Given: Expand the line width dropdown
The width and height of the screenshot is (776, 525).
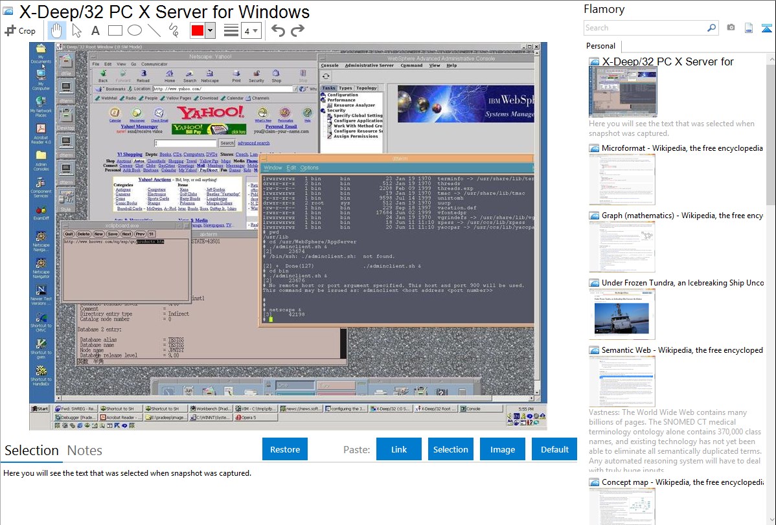Looking at the screenshot, I should pyautogui.click(x=251, y=30).
